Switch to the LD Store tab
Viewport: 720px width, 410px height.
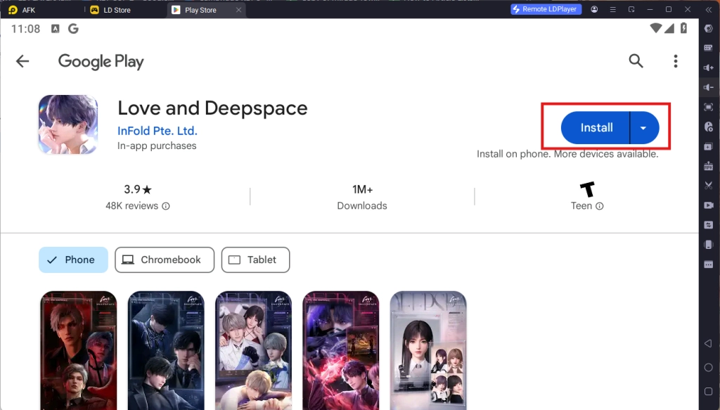110,10
